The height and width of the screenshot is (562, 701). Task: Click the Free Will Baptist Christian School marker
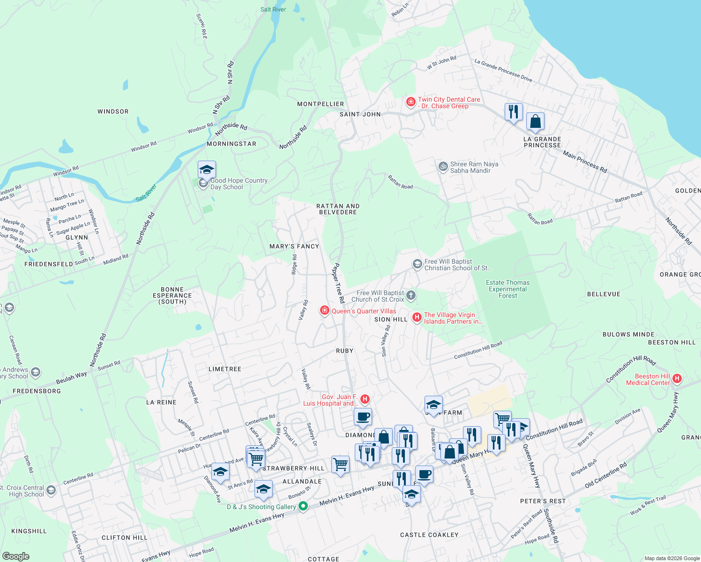pos(417,264)
